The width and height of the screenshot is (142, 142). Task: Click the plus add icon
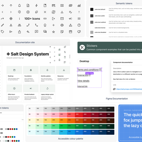[x=54, y=25]
